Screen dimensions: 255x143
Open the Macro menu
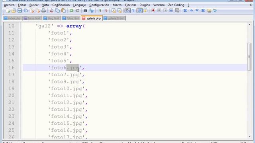(117, 5)
